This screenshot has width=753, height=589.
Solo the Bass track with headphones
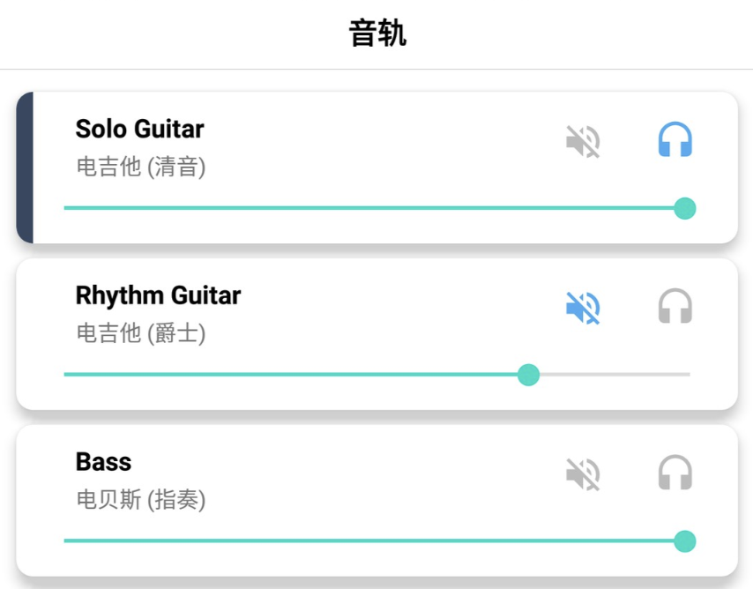675,473
